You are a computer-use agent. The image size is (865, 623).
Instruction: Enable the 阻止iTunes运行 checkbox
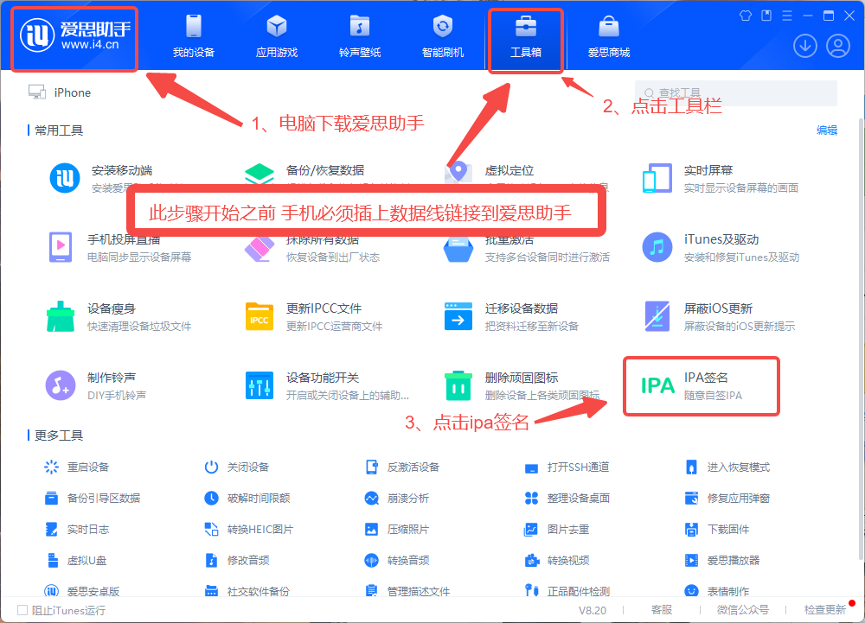tap(23, 609)
